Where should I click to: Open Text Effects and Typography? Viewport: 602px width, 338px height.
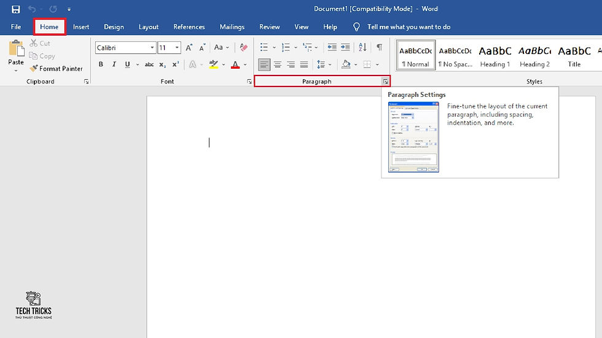click(193, 64)
